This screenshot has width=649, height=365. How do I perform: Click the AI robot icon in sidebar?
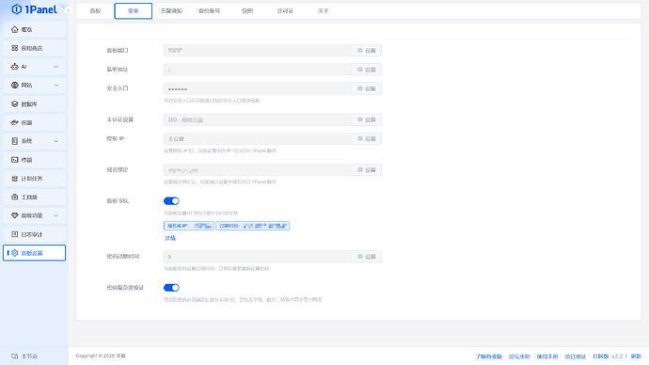[x=15, y=67]
